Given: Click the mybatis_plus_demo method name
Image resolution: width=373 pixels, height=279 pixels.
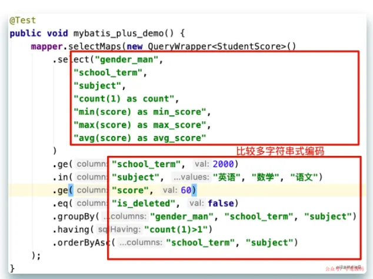Looking at the screenshot, I should click(118, 34).
